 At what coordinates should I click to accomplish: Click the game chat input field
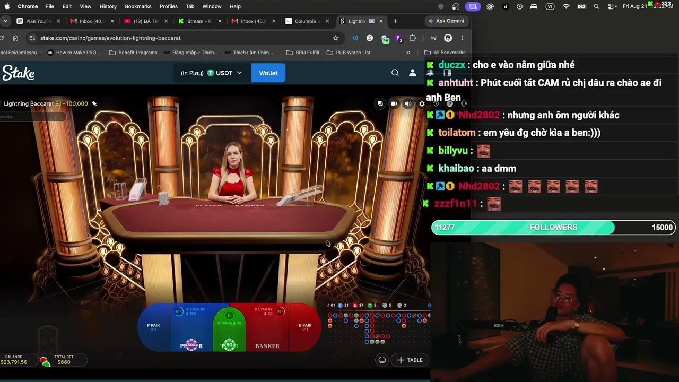[x=33, y=117]
